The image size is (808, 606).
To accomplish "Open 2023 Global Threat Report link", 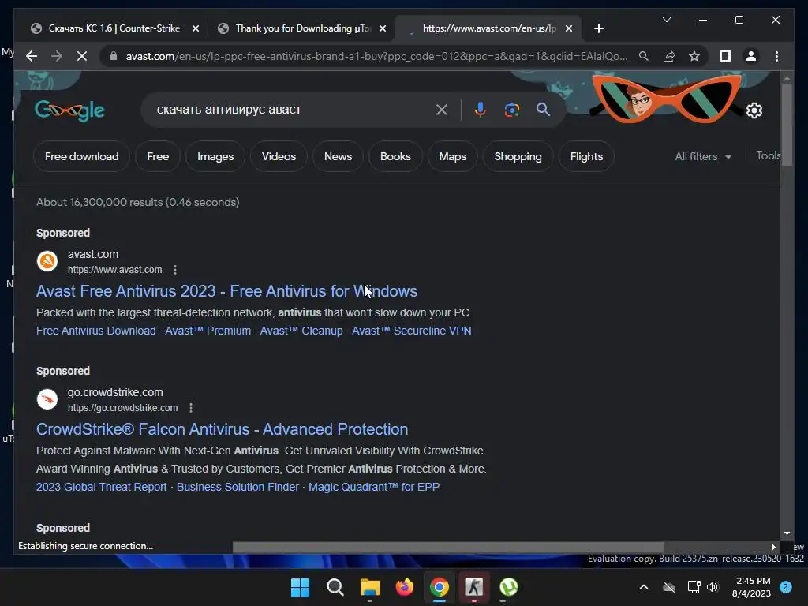I will [102, 487].
